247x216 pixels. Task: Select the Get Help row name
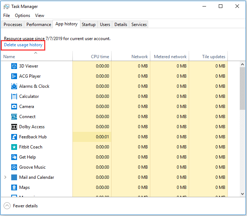pos(28,157)
